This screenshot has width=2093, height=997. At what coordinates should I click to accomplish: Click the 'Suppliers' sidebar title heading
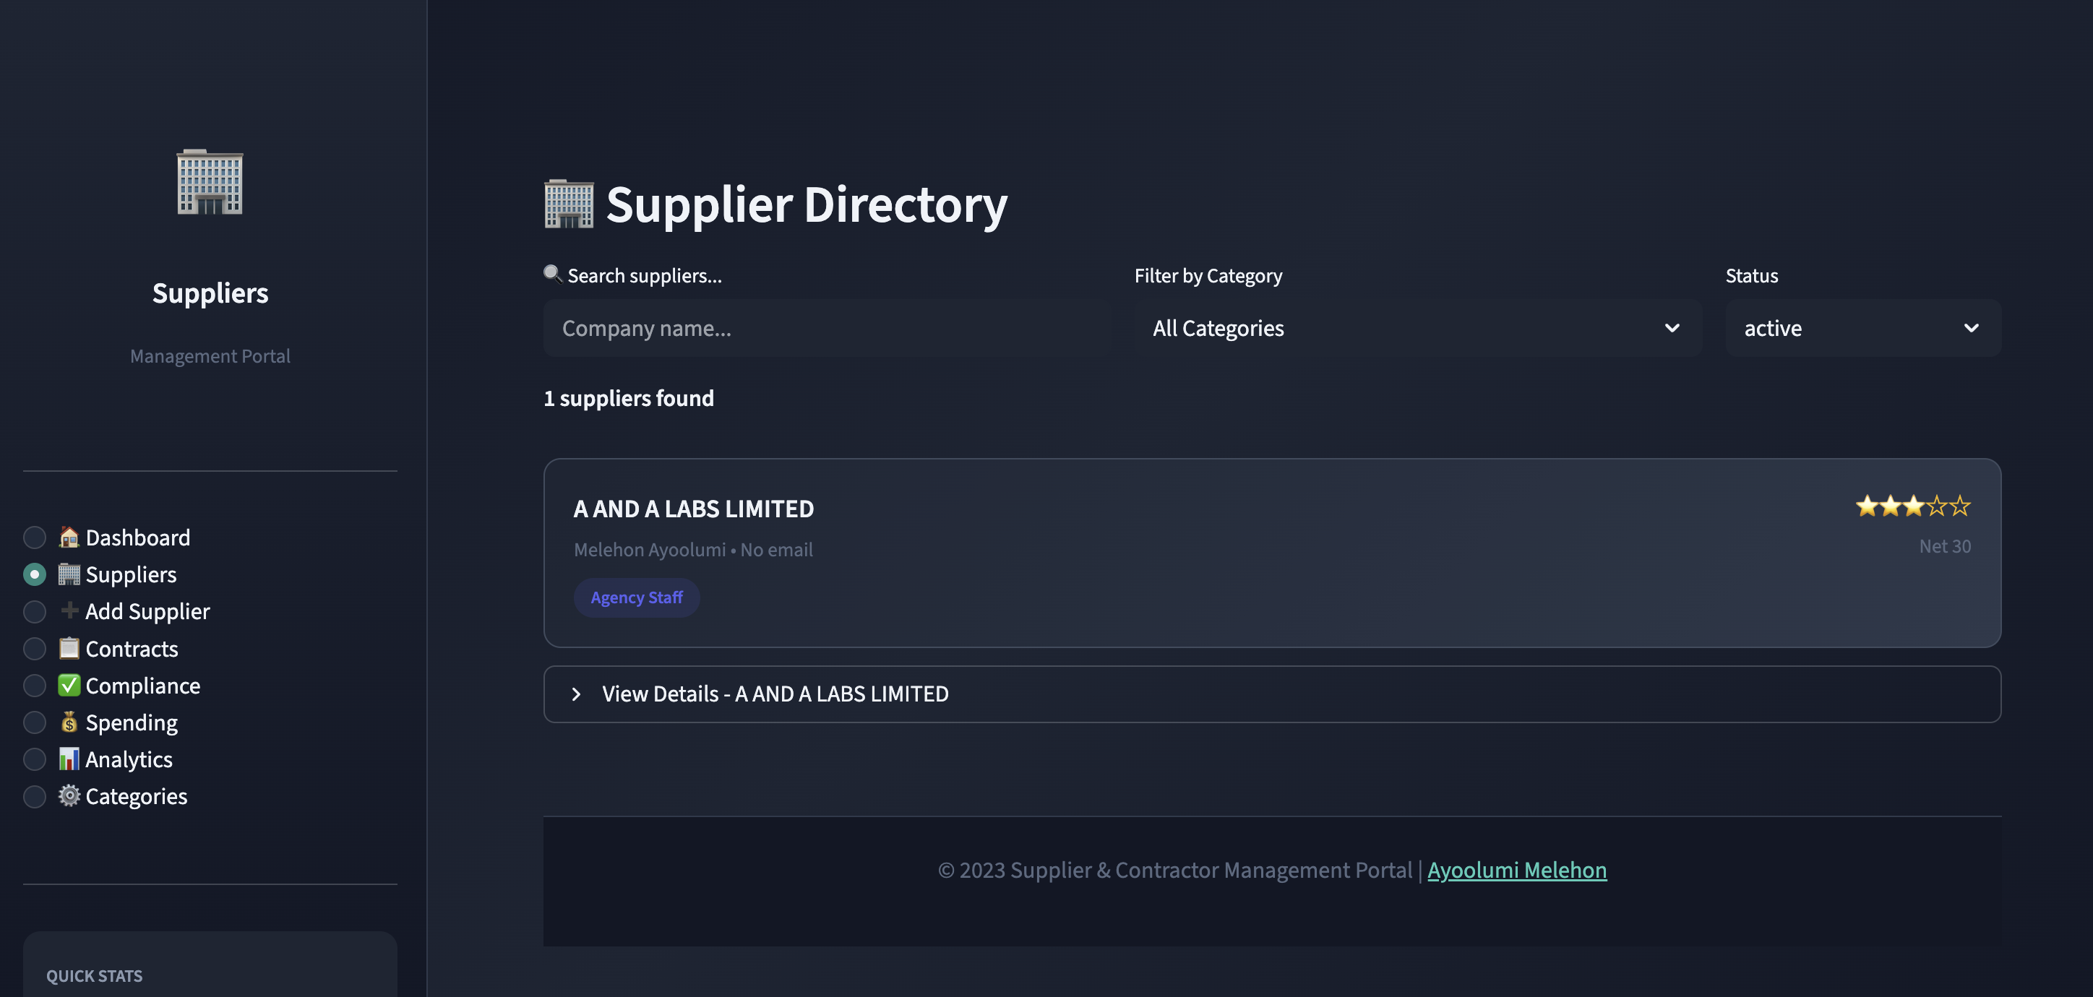(210, 293)
